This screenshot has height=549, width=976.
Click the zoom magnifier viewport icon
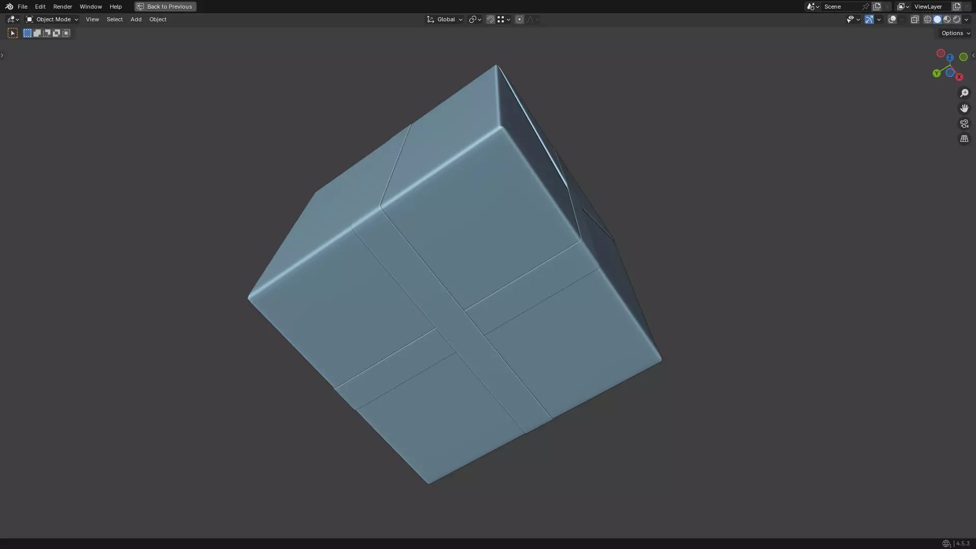[x=964, y=93]
